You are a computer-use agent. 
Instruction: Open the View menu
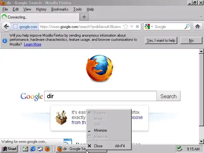coord(27,9)
